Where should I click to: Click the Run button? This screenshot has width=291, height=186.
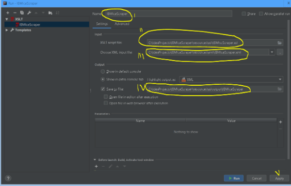234,178
